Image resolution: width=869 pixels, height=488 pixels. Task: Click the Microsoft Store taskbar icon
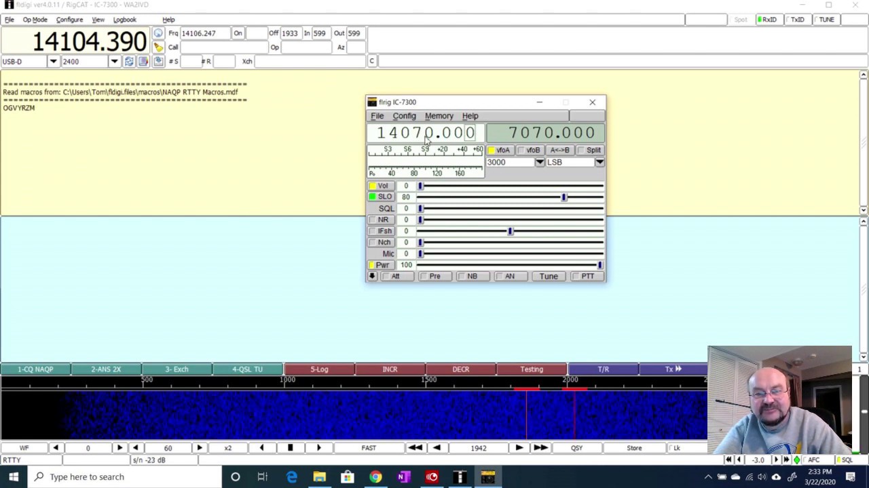[x=348, y=477]
